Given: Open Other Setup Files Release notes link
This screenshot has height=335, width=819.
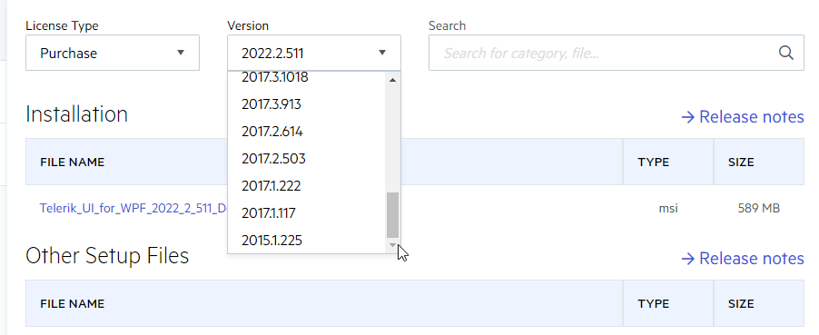Looking at the screenshot, I should (743, 258).
